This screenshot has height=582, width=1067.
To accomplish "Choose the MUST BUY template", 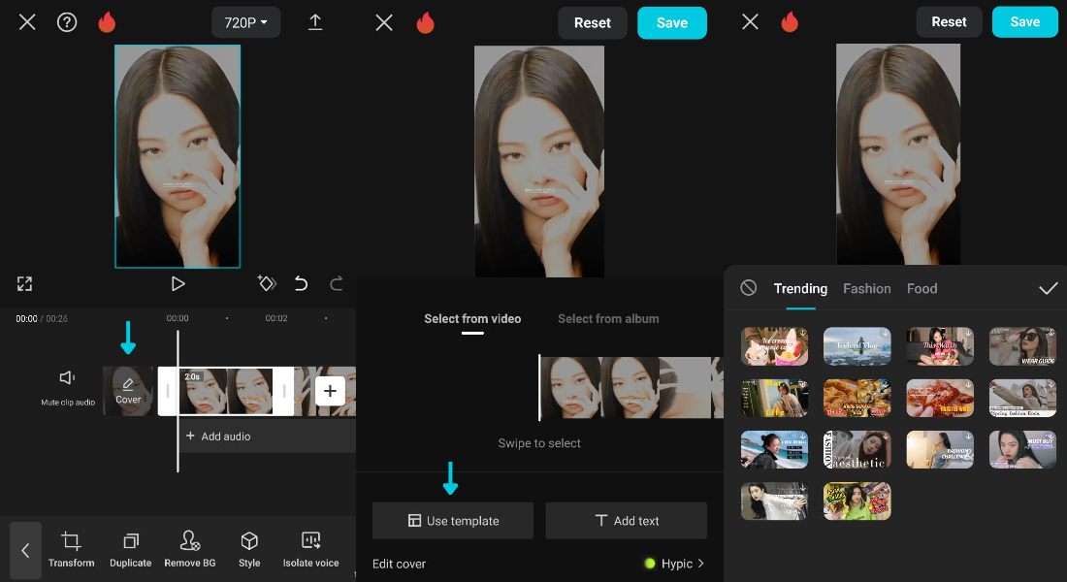I will 1022,449.
